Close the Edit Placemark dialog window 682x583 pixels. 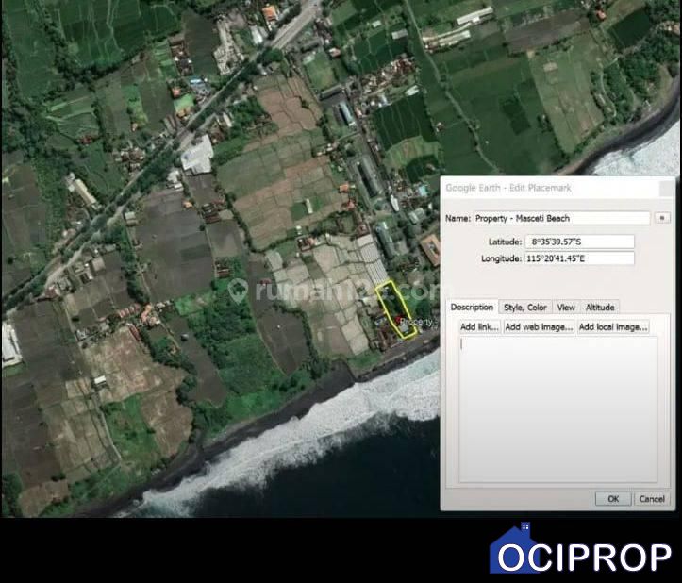click(669, 188)
